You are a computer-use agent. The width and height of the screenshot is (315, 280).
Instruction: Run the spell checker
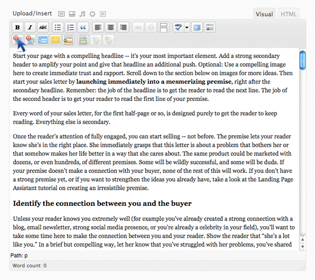tap(178, 27)
